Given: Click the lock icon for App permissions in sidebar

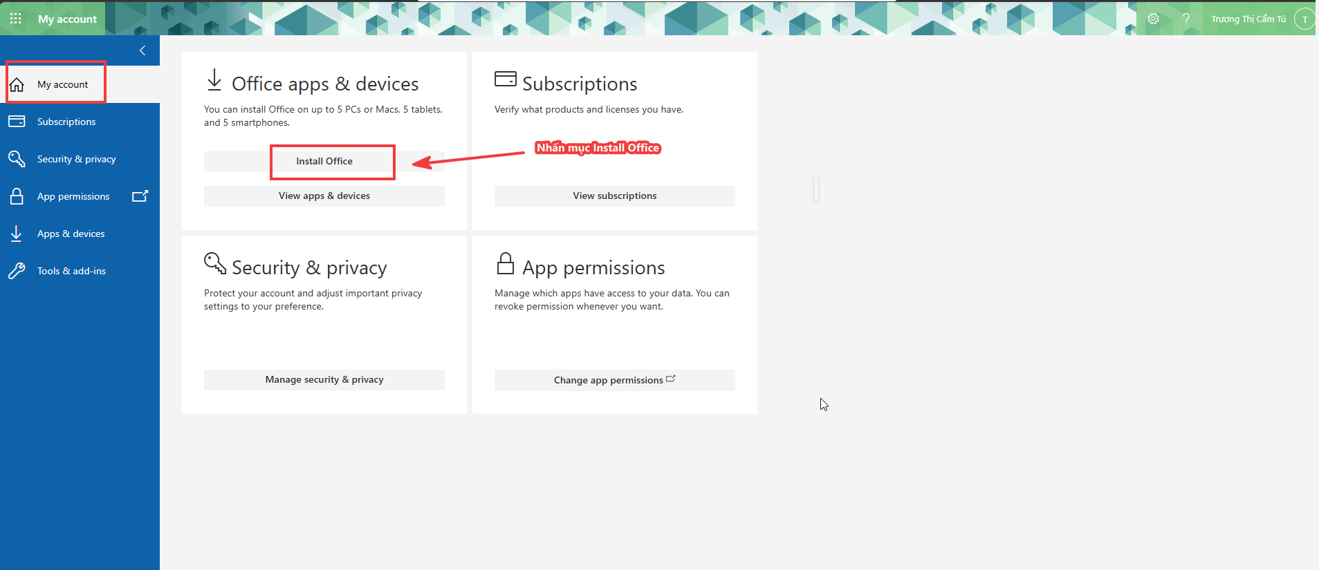Looking at the screenshot, I should (17, 196).
